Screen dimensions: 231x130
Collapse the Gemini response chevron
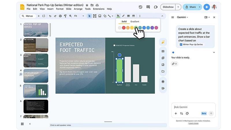214,53
